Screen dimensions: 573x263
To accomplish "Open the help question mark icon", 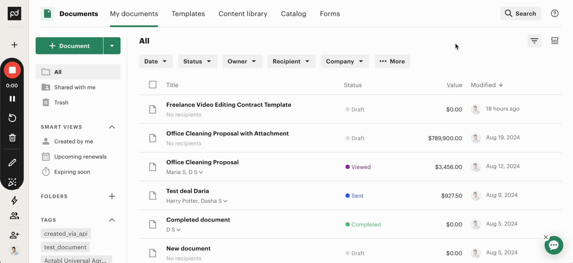I will 555,14.
